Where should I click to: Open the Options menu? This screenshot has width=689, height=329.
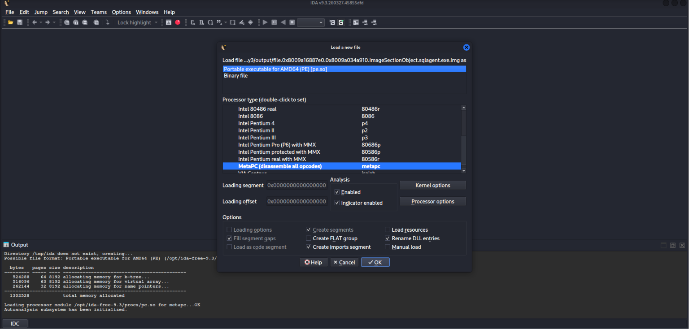(x=121, y=12)
